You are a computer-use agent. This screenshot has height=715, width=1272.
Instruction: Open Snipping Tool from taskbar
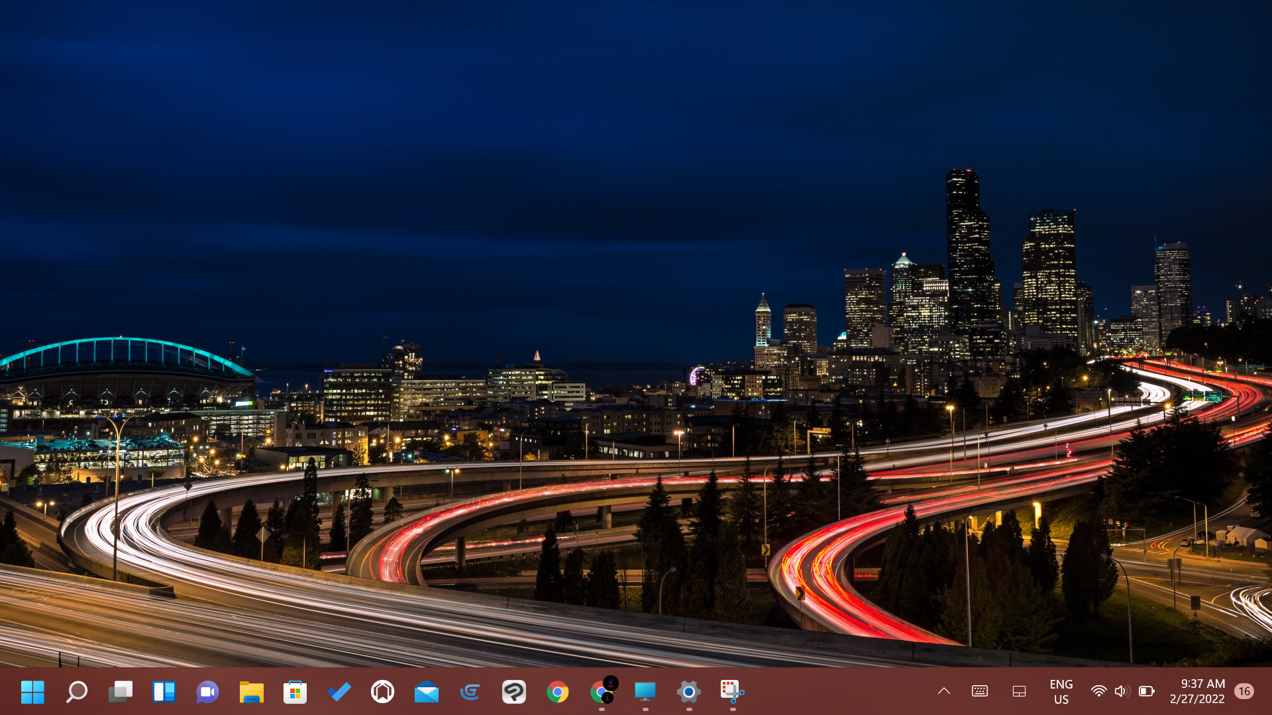tap(732, 692)
